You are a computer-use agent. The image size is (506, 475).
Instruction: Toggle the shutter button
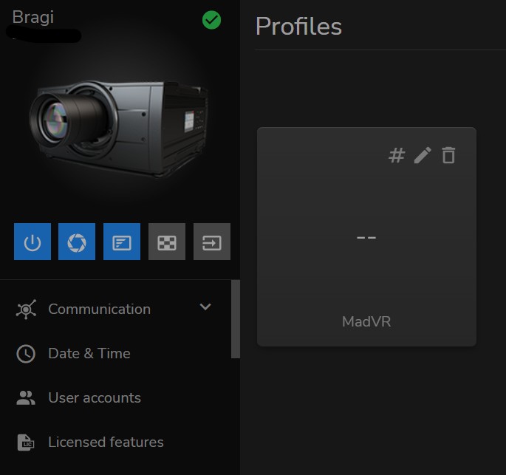pos(77,242)
